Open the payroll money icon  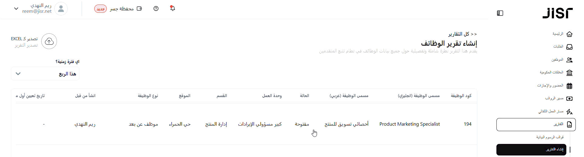pos(569,99)
